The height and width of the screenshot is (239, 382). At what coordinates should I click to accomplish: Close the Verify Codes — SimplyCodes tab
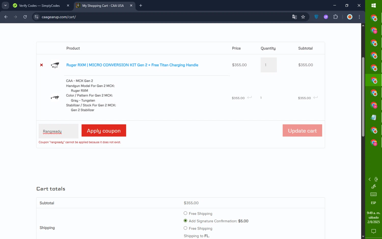click(68, 5)
